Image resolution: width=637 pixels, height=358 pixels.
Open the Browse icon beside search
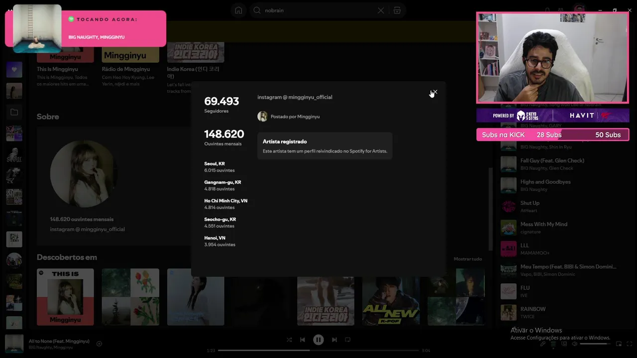pos(397,10)
